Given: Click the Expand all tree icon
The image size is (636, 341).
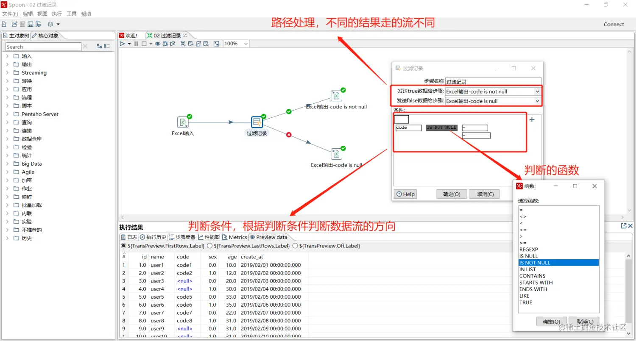Looking at the screenshot, I should pos(99,46).
